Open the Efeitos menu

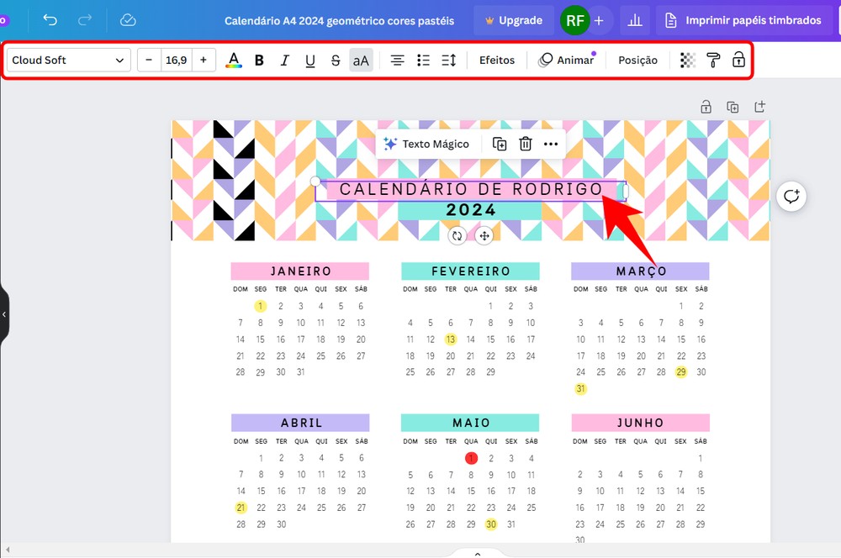click(496, 60)
